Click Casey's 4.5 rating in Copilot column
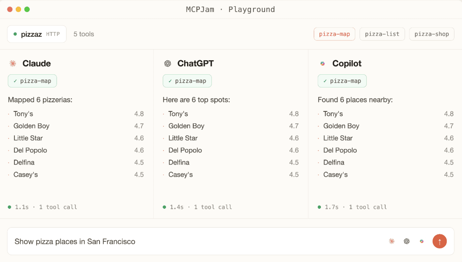This screenshot has height=262, width=462. tap(449, 175)
